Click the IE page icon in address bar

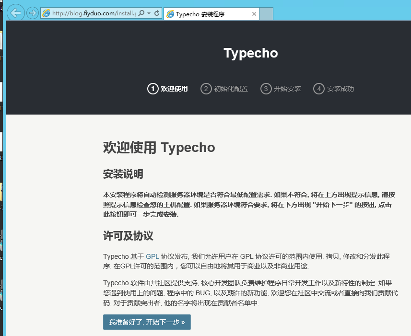tap(46, 13)
